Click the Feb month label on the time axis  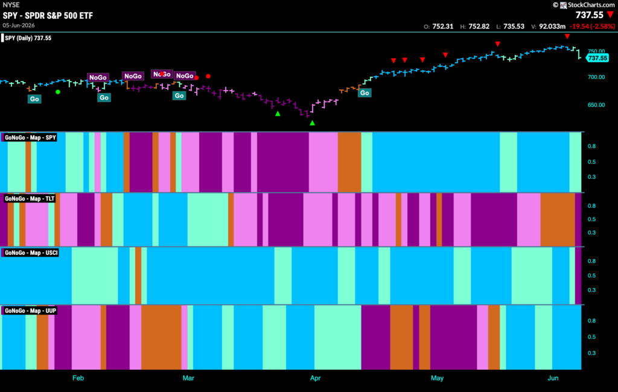(x=78, y=378)
